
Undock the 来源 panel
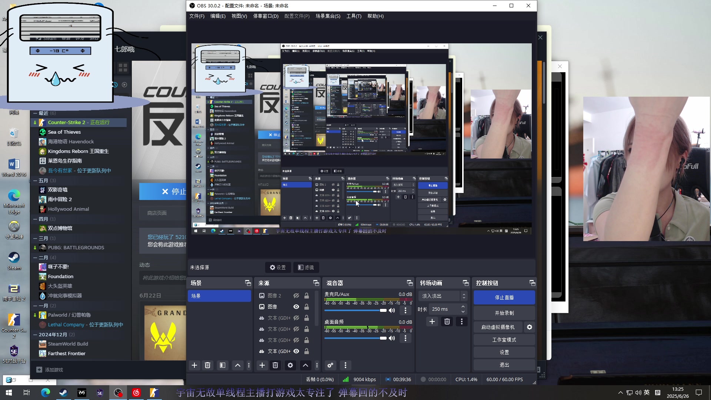click(316, 283)
